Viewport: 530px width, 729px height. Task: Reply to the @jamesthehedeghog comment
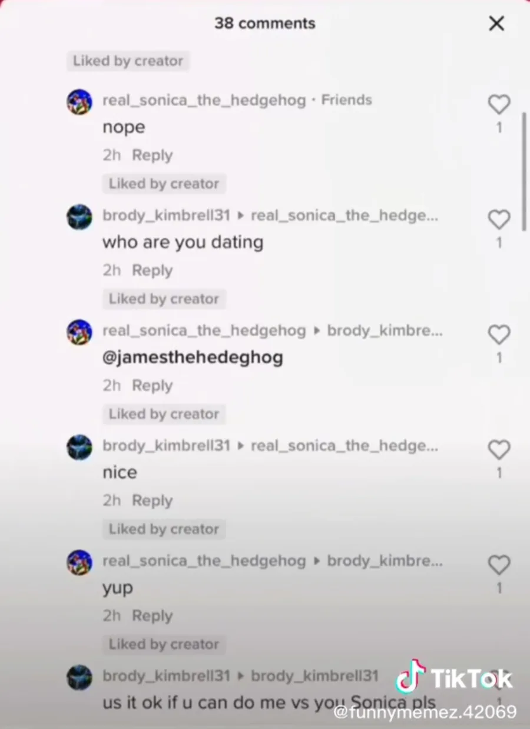pyautogui.click(x=152, y=386)
